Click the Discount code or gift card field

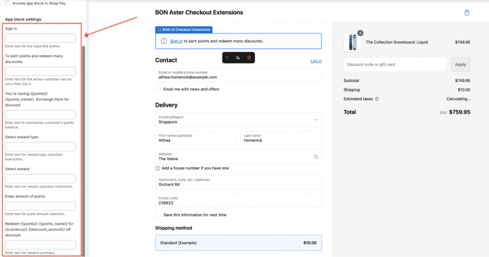(x=395, y=64)
